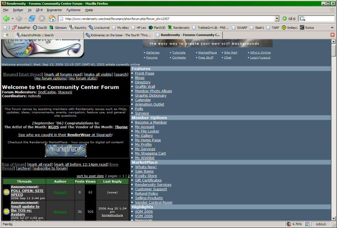Open the Renderosity bookmark

[x=179, y=27]
